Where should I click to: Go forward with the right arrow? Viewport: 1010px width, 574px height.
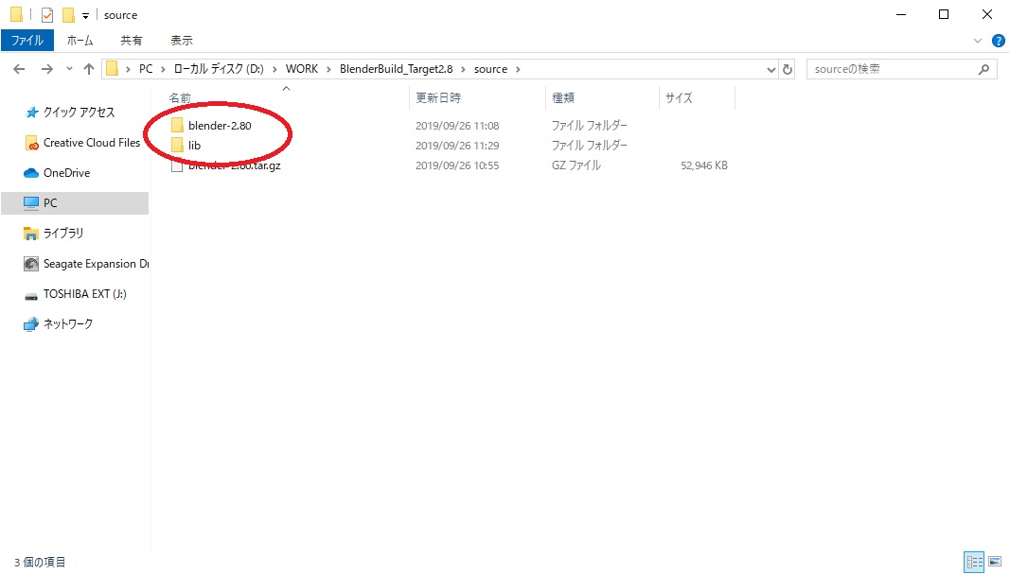tap(47, 69)
